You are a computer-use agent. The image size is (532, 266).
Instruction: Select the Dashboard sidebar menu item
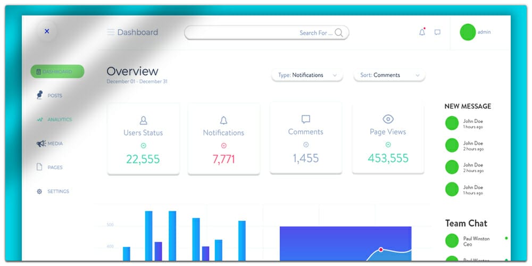click(57, 72)
